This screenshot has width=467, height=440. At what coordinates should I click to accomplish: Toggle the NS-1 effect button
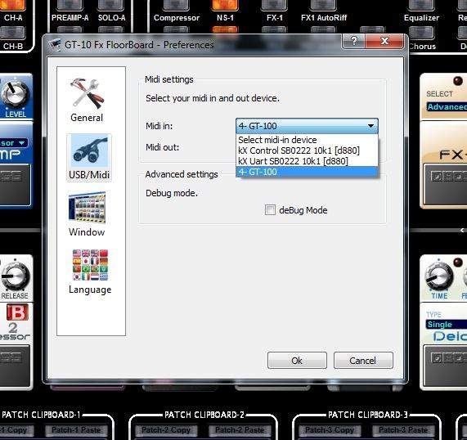225,5
